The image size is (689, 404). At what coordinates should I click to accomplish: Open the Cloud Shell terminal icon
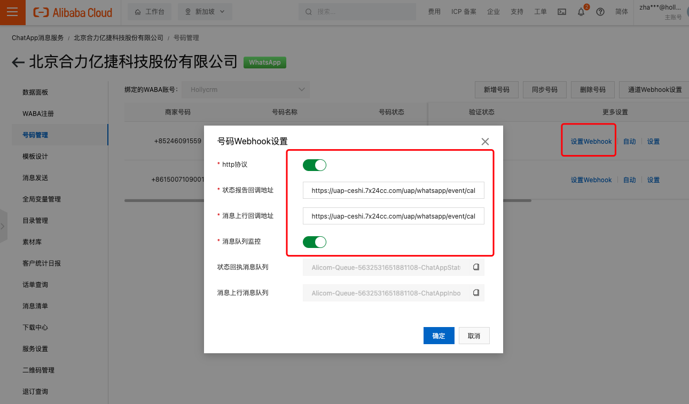click(561, 12)
